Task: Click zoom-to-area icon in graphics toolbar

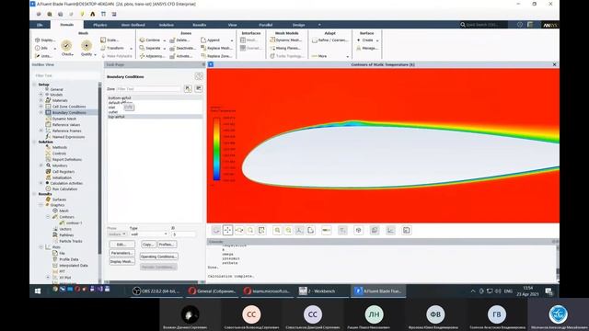Action: pos(250,230)
